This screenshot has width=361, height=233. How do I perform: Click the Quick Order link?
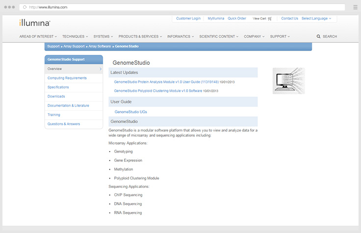[x=237, y=18]
